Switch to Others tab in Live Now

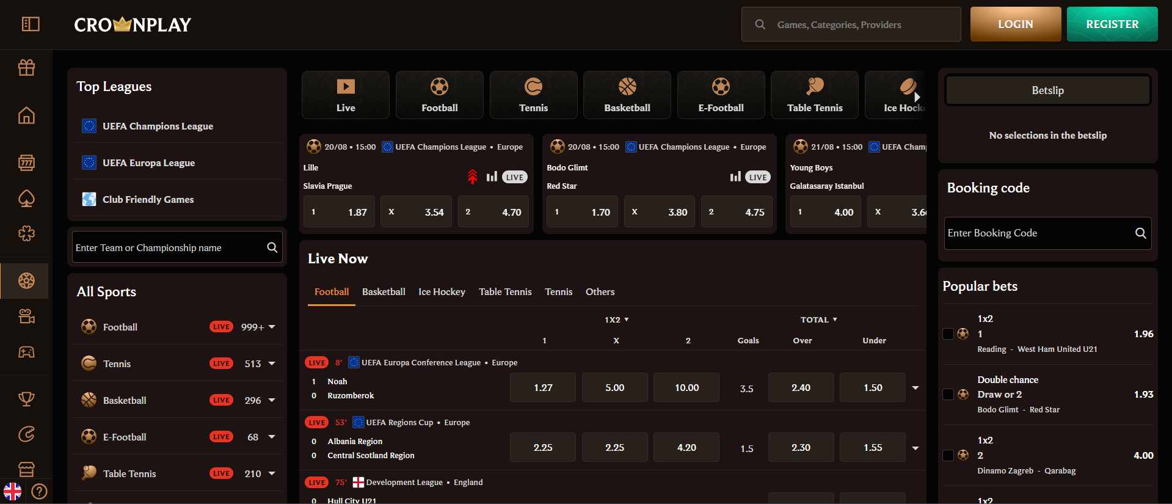pyautogui.click(x=600, y=292)
